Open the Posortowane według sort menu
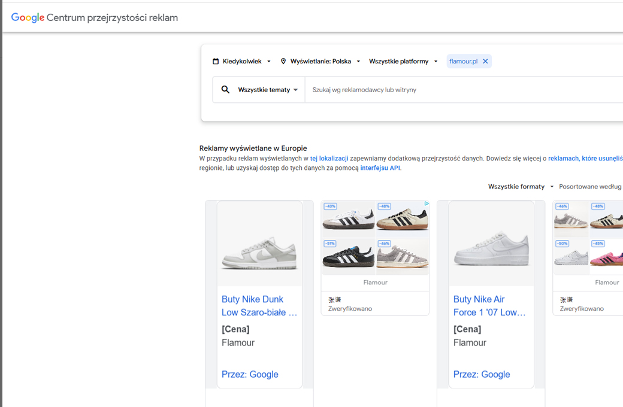Viewport: 623px width, 407px height. point(590,187)
